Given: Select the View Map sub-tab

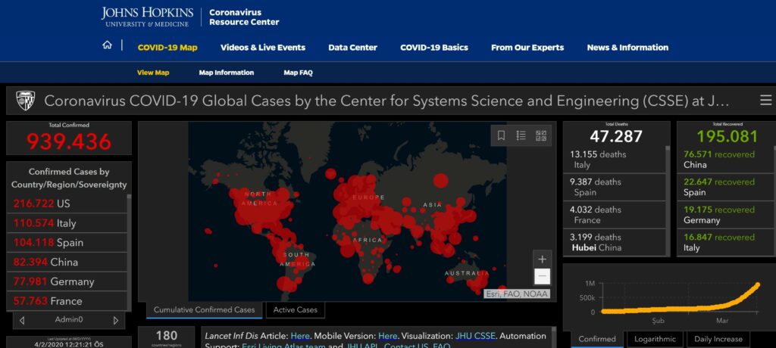Looking at the screenshot, I should click(153, 73).
